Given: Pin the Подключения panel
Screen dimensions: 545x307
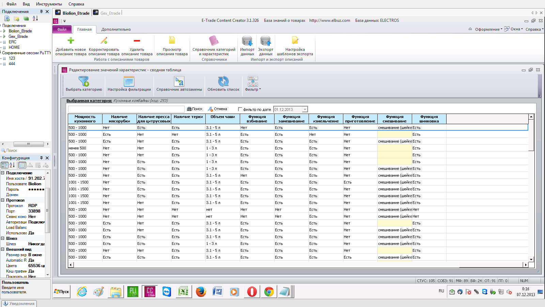Looking at the screenshot, I should click(x=42, y=12).
